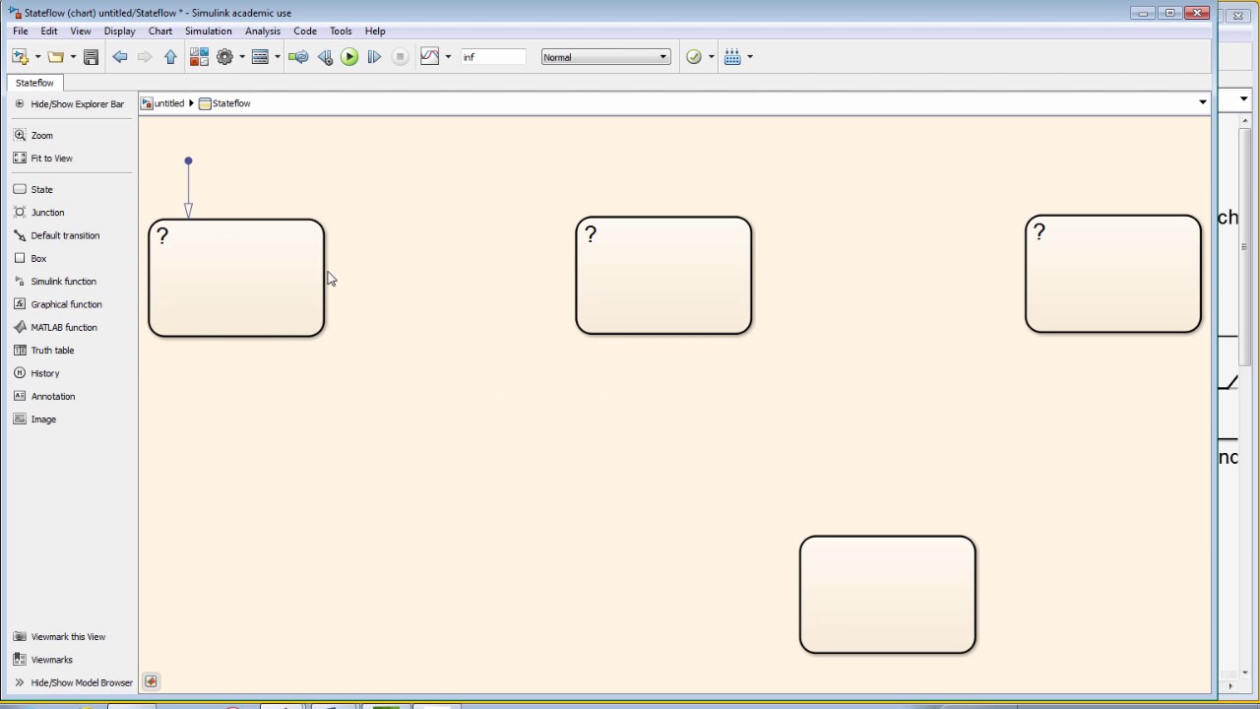Toggle Hide/Show Explorer Bar

[69, 103]
